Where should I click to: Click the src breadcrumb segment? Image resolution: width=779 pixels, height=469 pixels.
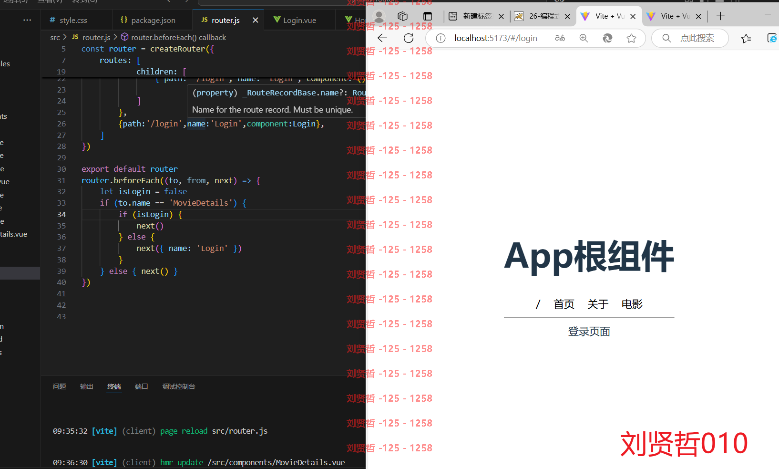point(55,37)
